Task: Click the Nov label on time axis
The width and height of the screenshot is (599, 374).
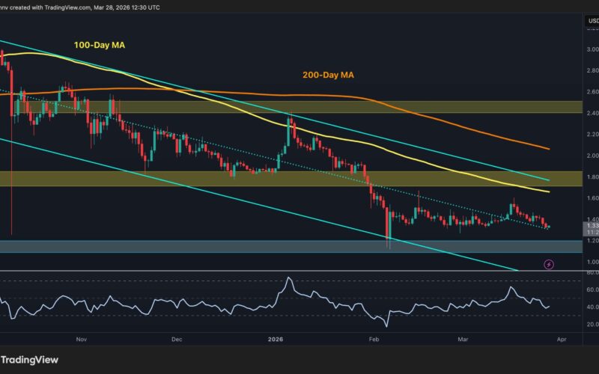Action: point(82,339)
